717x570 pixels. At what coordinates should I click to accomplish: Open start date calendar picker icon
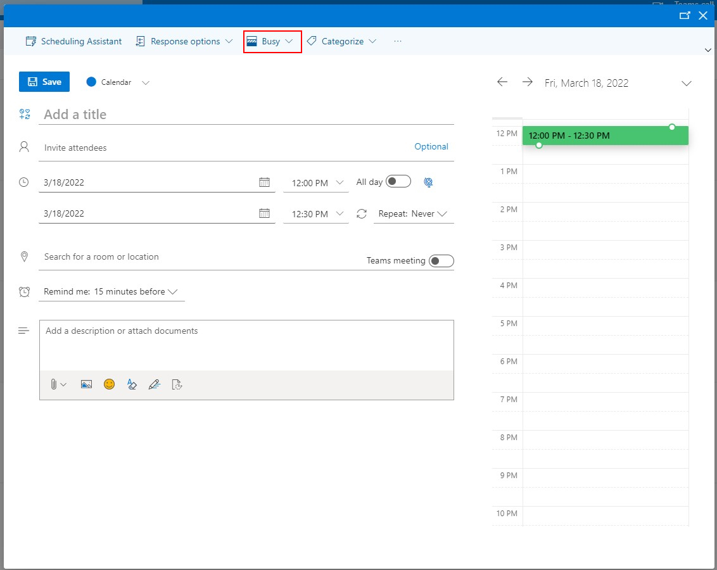264,182
